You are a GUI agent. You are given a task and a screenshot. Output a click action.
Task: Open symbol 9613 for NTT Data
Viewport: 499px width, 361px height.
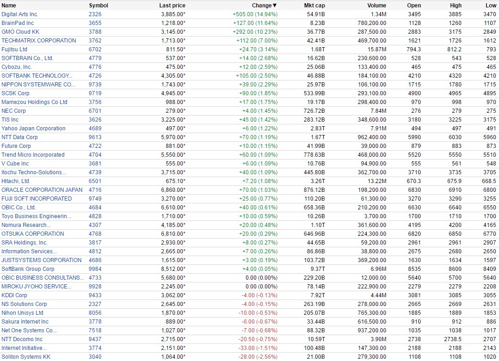point(95,137)
